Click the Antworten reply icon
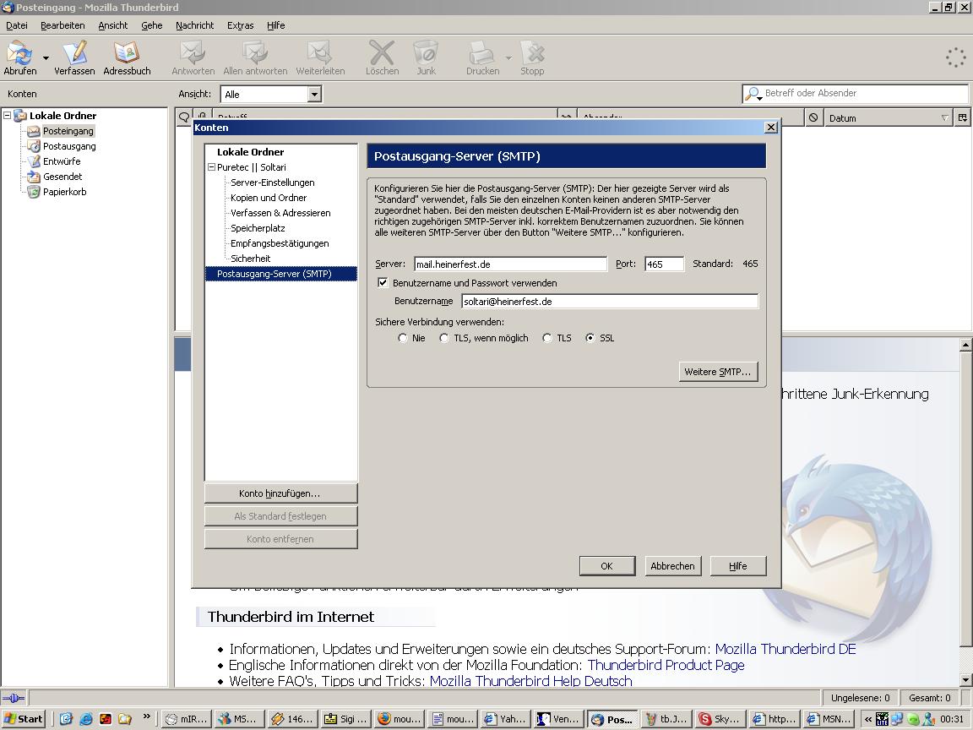This screenshot has width=973, height=730. pyautogui.click(x=193, y=57)
